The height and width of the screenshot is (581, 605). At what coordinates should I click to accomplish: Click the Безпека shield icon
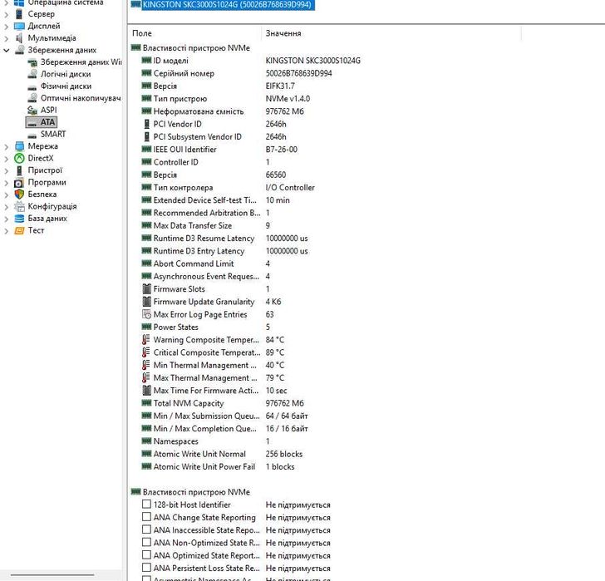(x=19, y=194)
